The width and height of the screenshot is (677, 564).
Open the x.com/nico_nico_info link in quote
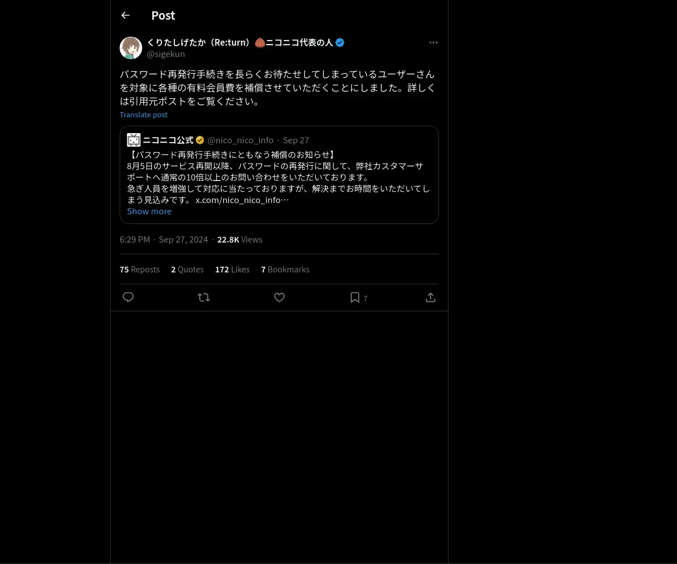(242, 200)
